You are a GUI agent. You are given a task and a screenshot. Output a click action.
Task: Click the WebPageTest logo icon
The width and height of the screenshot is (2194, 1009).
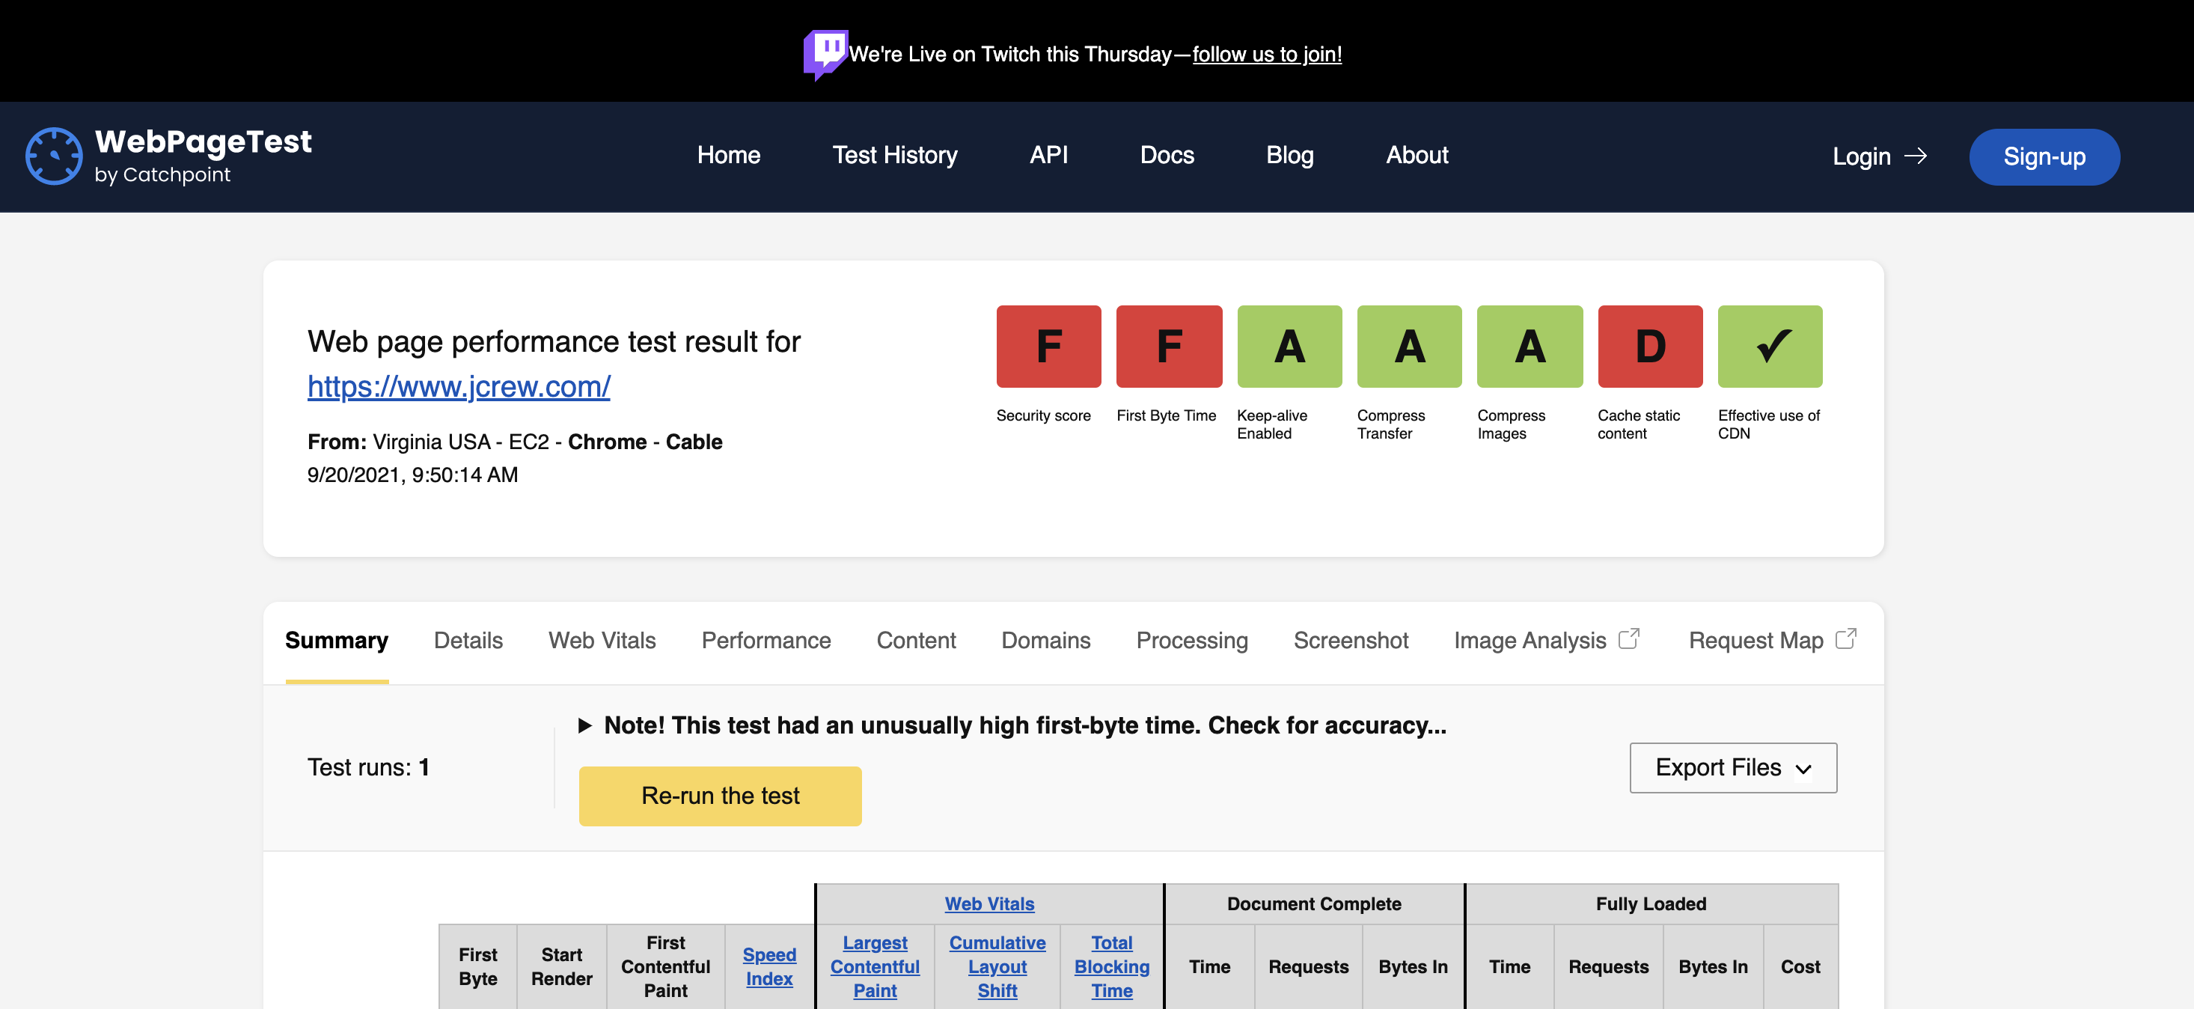coord(54,156)
